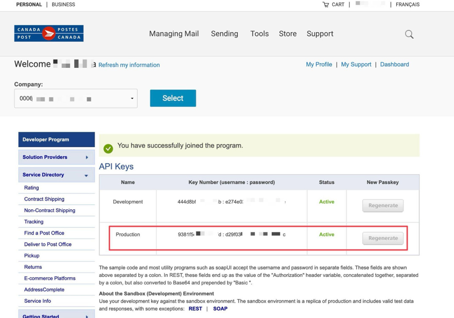Click the green success checkmark icon
454x318 pixels.
[108, 149]
